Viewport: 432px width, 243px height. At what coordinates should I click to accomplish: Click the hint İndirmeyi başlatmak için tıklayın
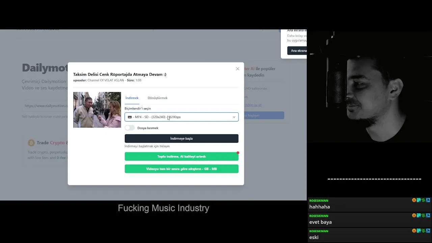coord(147,146)
